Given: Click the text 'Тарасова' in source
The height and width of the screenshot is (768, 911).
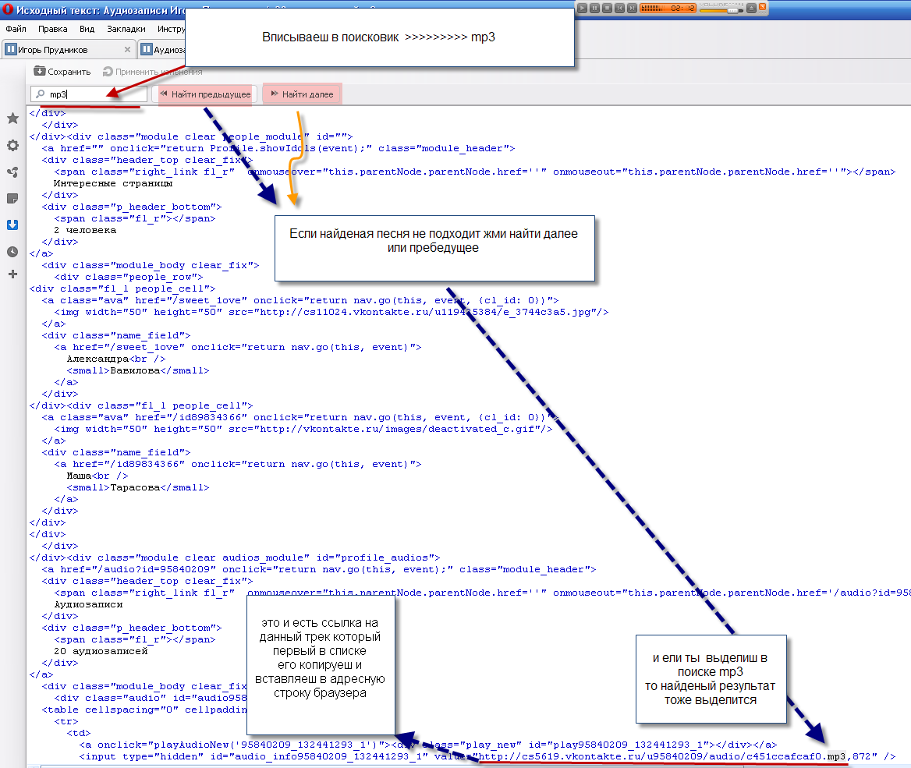Looking at the screenshot, I should [135, 487].
